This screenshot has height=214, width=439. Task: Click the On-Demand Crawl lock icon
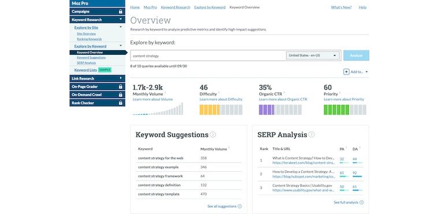(x=121, y=95)
